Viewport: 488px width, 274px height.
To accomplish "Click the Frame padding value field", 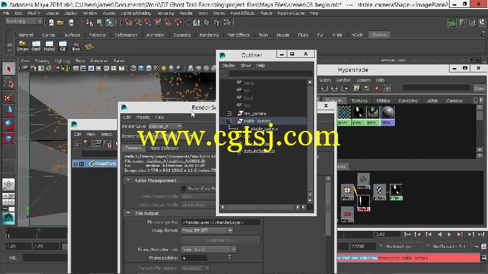I will pyautogui.click(x=194, y=258).
